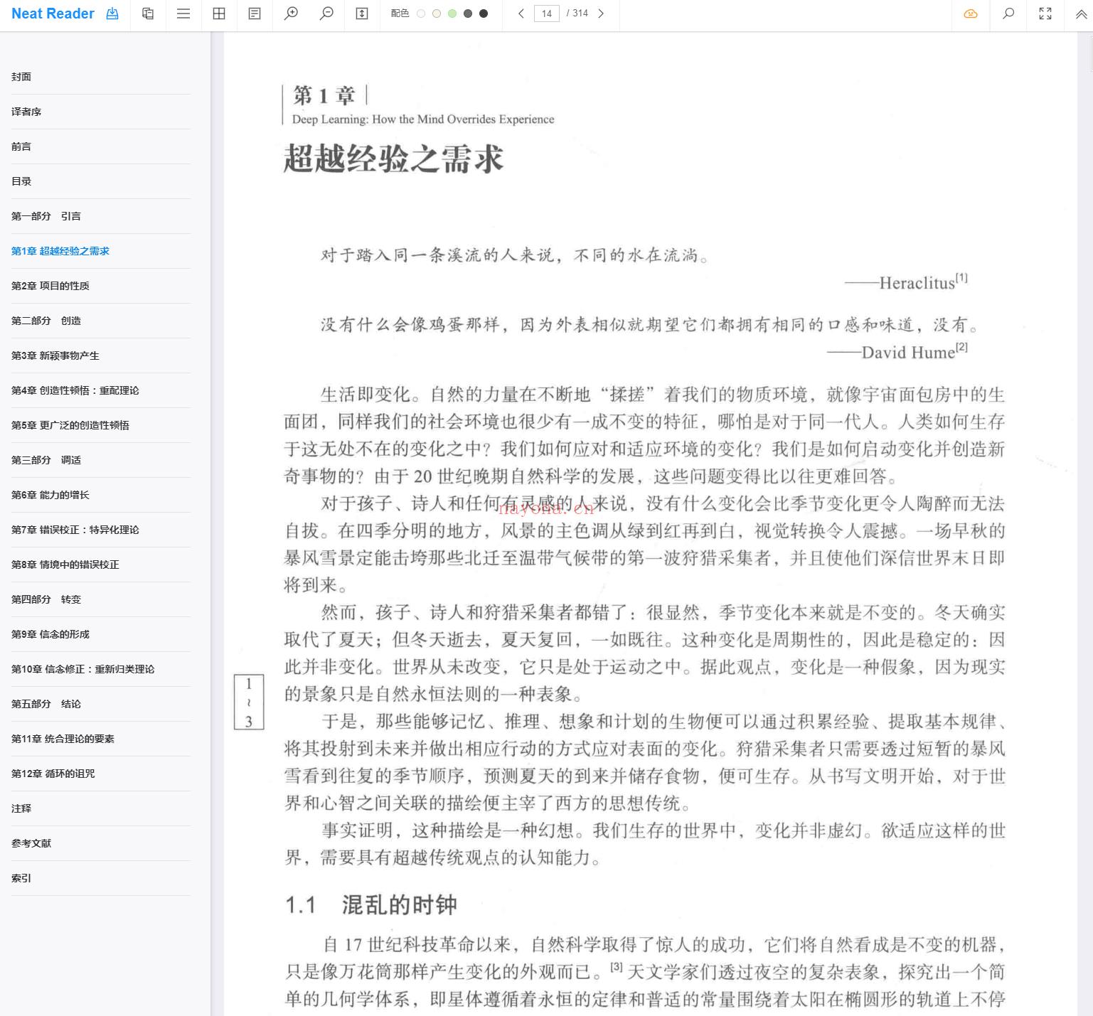Image resolution: width=1093 pixels, height=1016 pixels.
Task: Select the green color theme swatch
Action: point(452,14)
